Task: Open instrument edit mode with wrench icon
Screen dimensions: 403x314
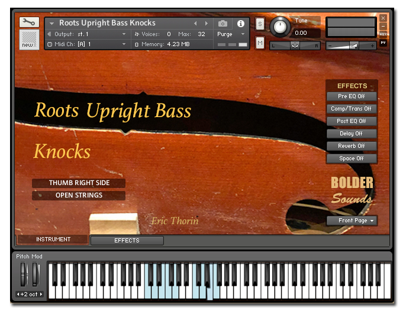Action: [x=29, y=22]
